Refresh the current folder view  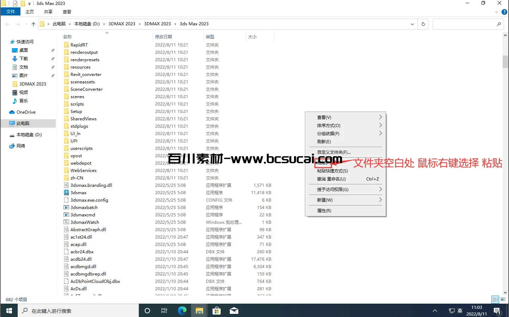click(423, 24)
